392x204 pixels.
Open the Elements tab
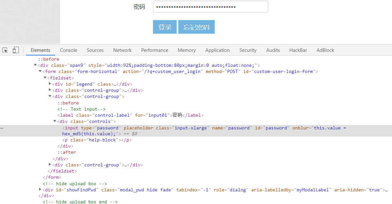pyautogui.click(x=41, y=50)
